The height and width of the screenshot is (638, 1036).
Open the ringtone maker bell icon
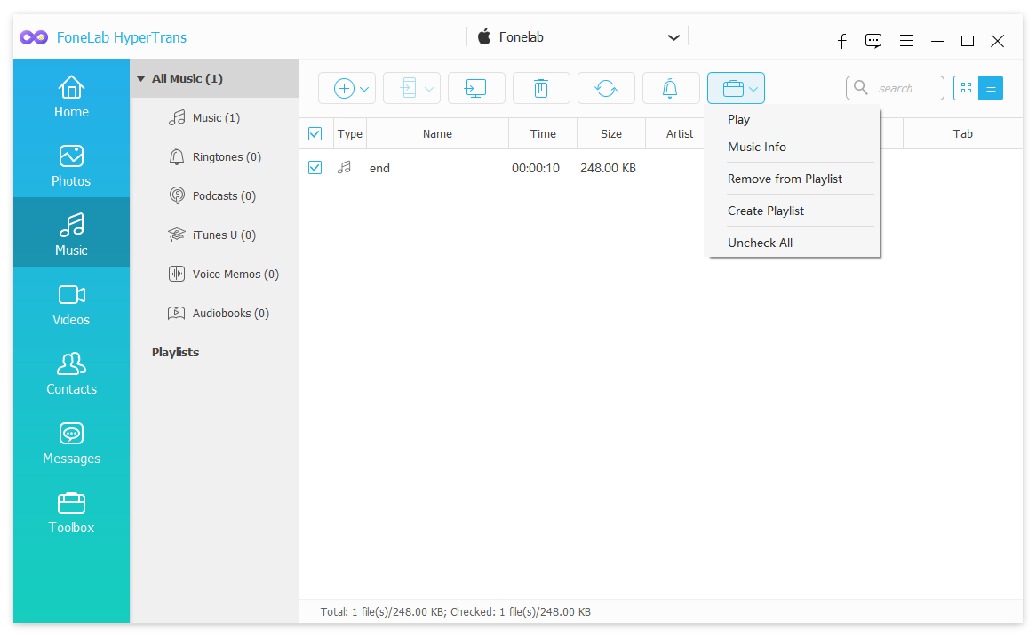coord(670,88)
